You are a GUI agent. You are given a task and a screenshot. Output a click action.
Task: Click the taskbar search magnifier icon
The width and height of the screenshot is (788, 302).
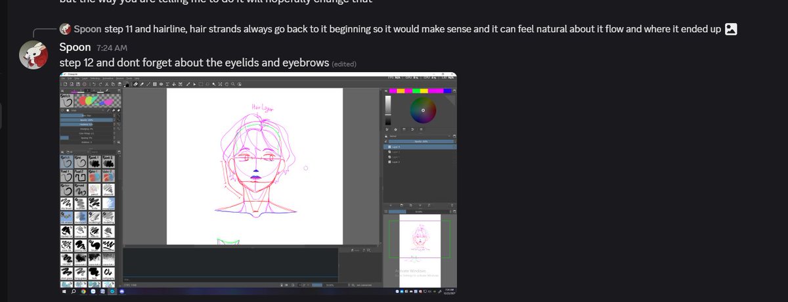(x=74, y=291)
